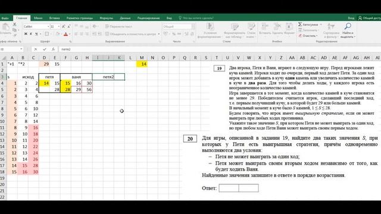Click the align right icon
The height and width of the screenshot is (214, 381).
click(87, 34)
